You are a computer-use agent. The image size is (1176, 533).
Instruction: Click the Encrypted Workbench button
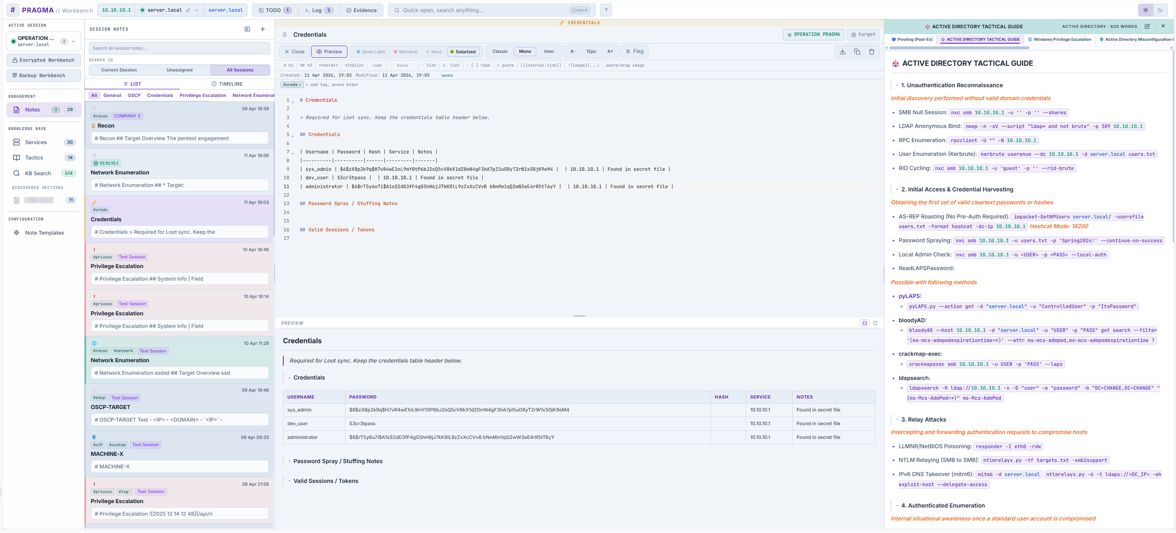43,60
